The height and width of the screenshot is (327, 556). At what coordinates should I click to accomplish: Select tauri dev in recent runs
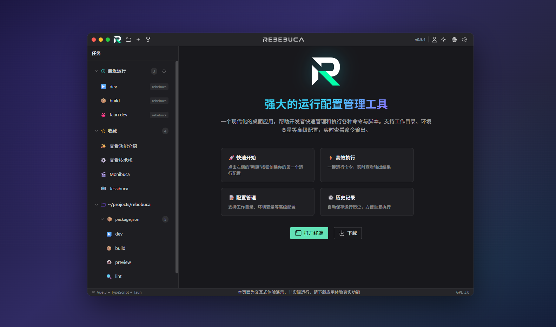(x=118, y=115)
